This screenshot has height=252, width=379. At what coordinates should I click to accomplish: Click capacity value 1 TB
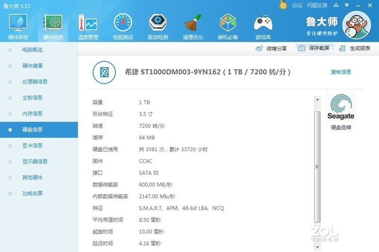pos(144,102)
